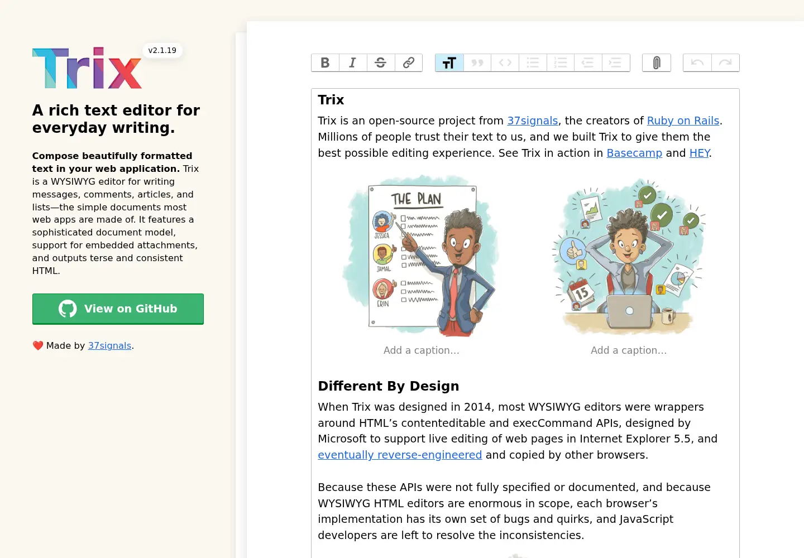This screenshot has height=558, width=804.
Task: Click the Trix heading in the editor
Action: 331,100
